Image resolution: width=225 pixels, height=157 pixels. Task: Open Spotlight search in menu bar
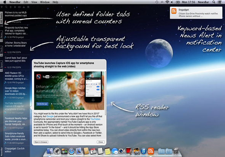[214, 2]
